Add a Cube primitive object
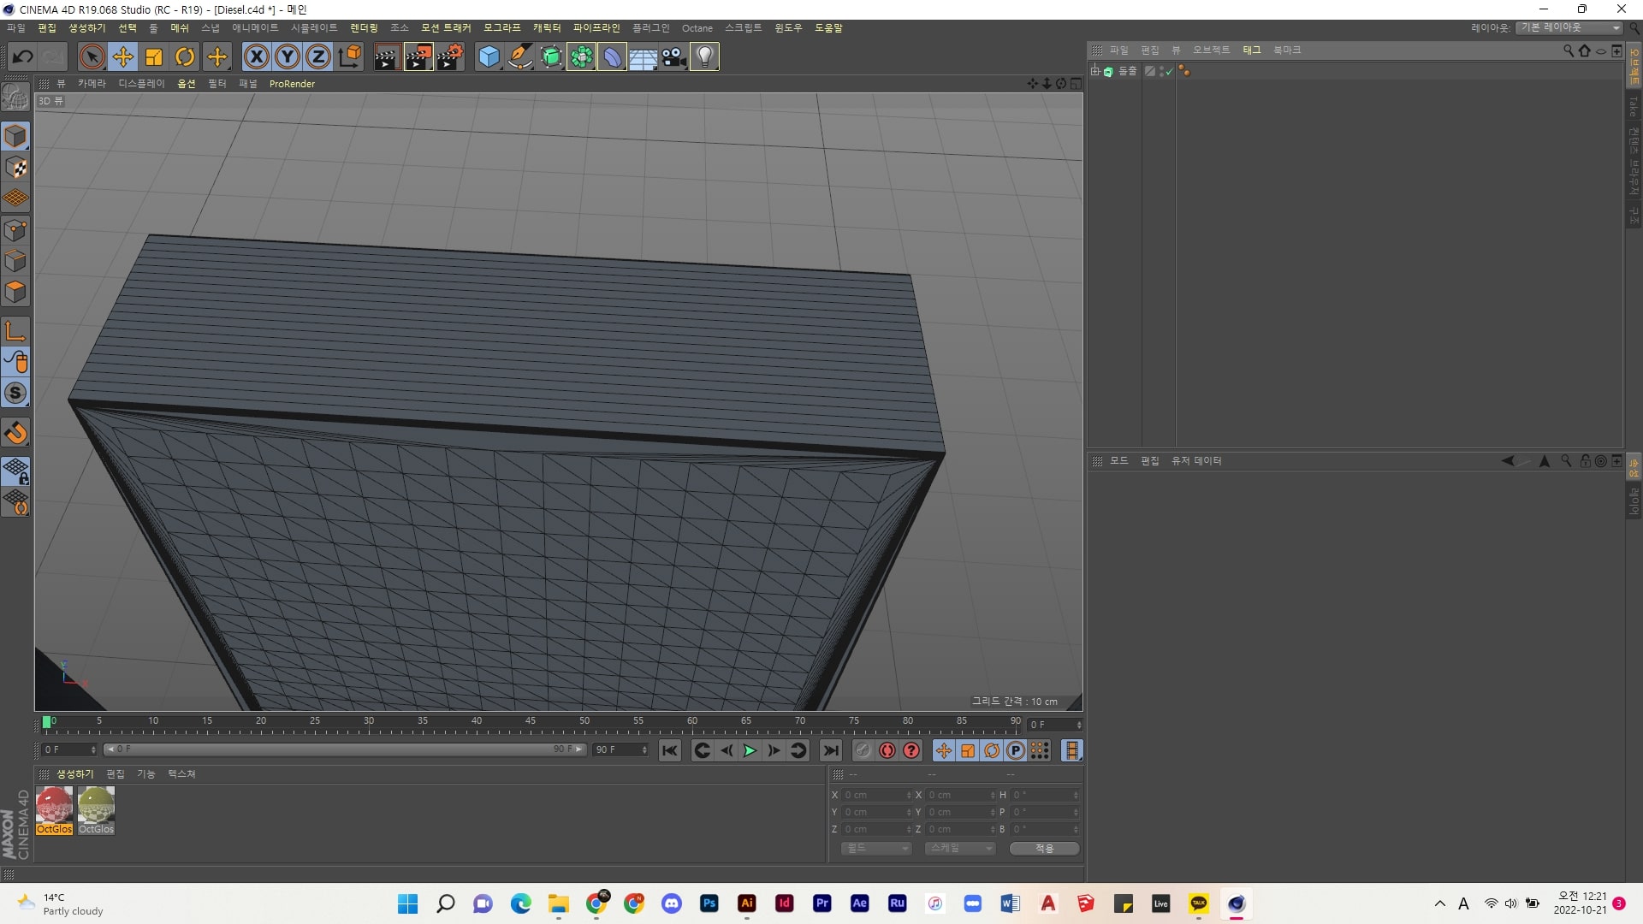This screenshot has height=924, width=1643. point(489,57)
